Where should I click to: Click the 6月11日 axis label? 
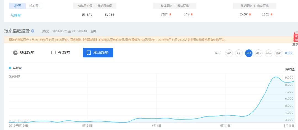[225, 126]
